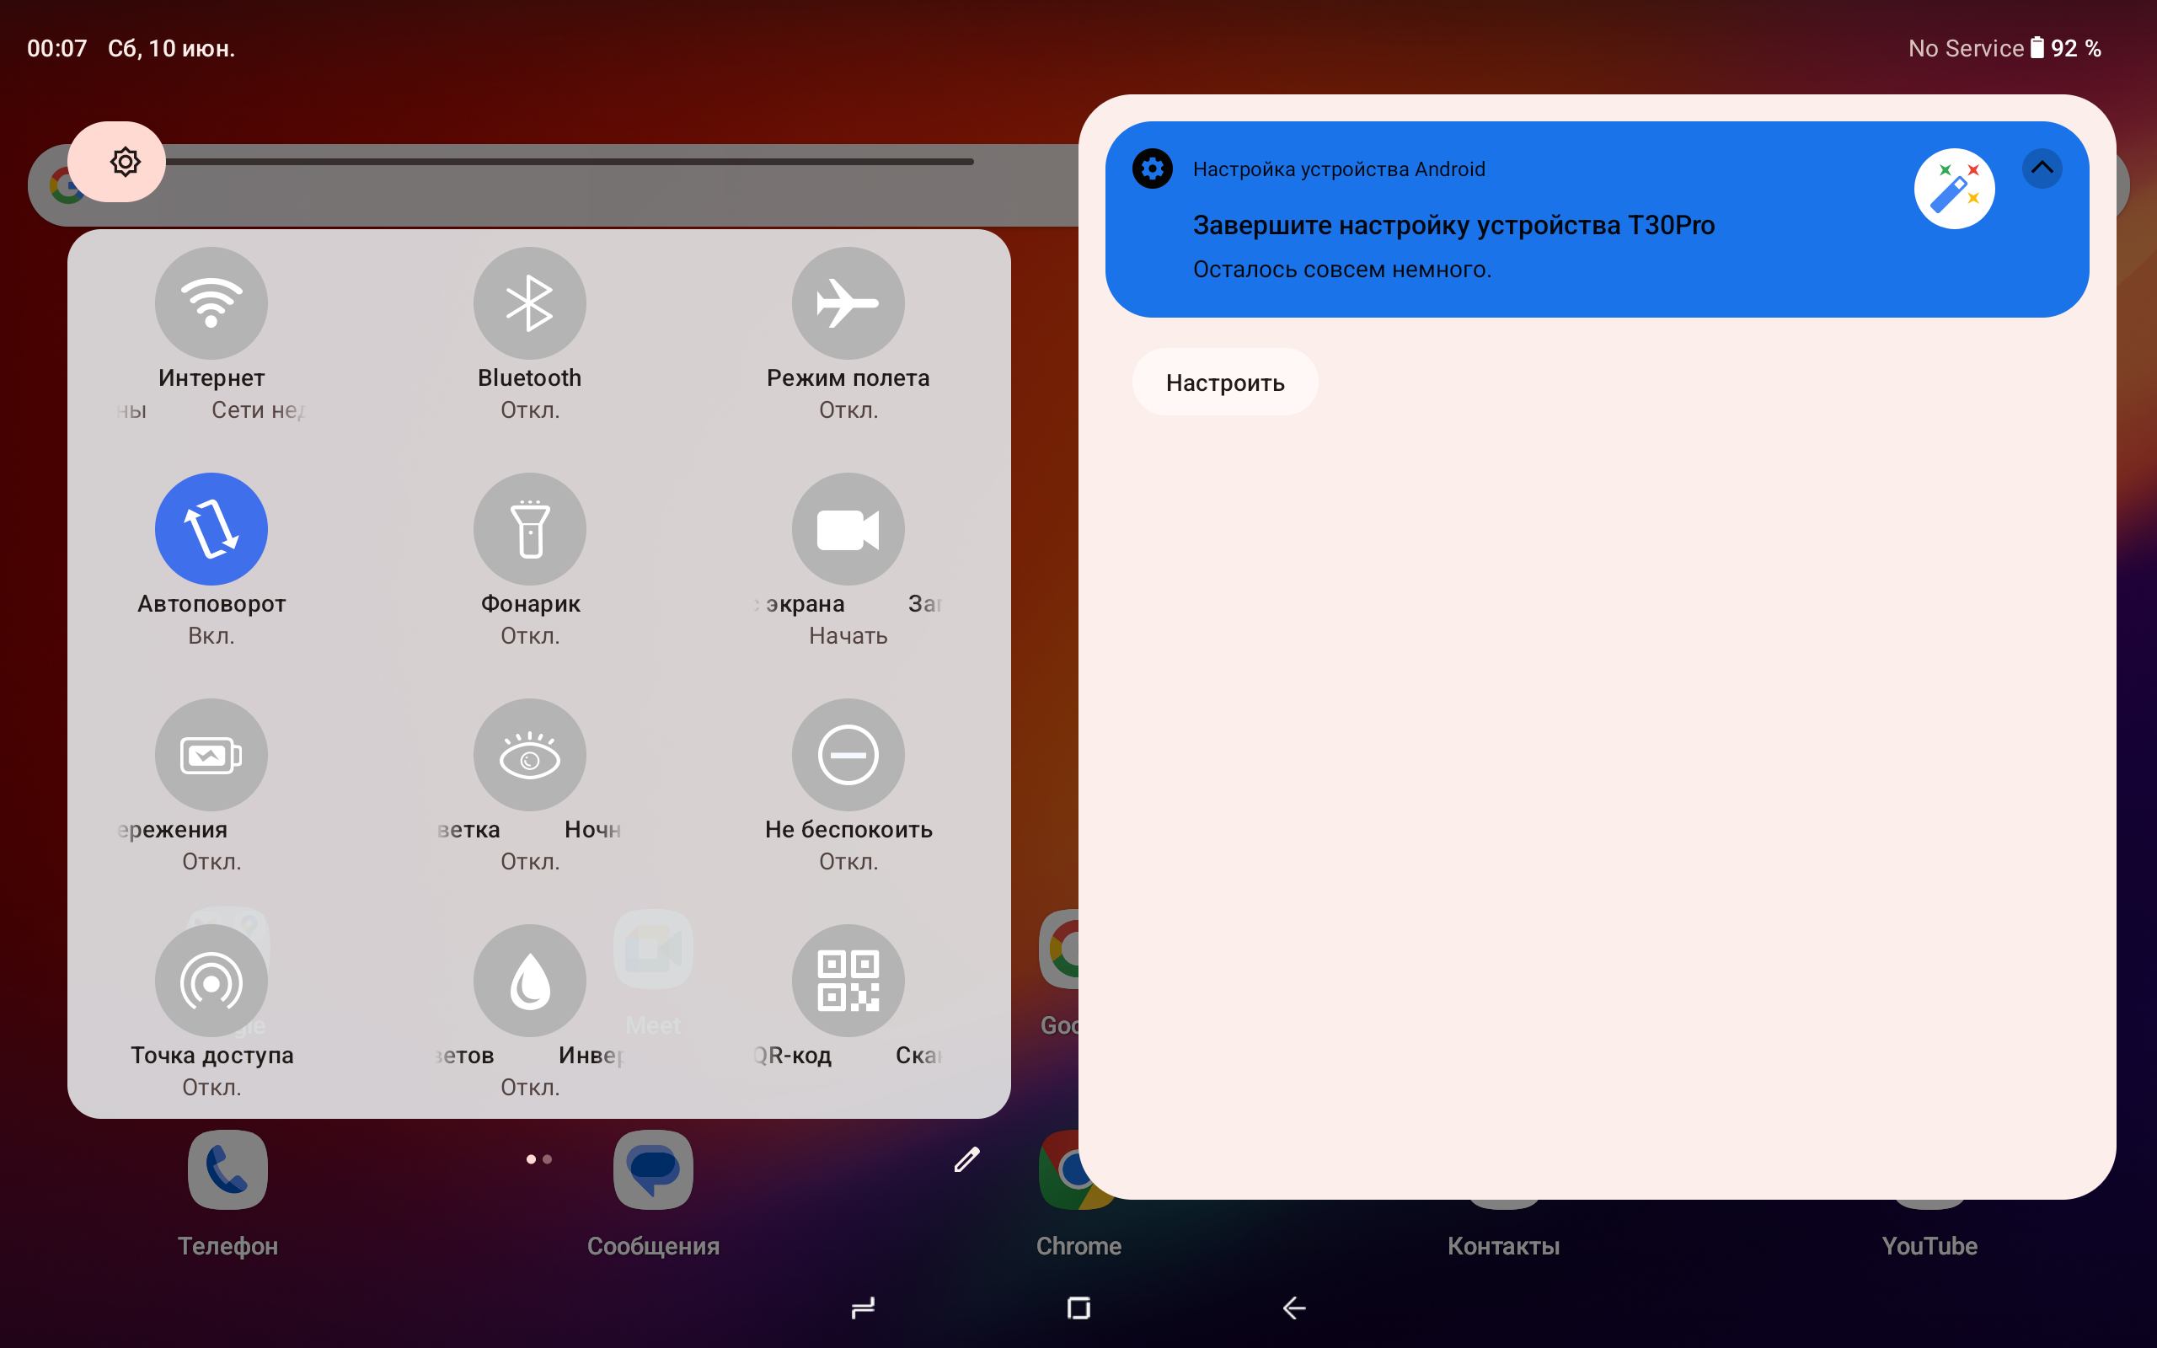Screen dimensions: 2157x1348
Task: Toggle battery saver tile
Action: pyautogui.click(x=211, y=754)
